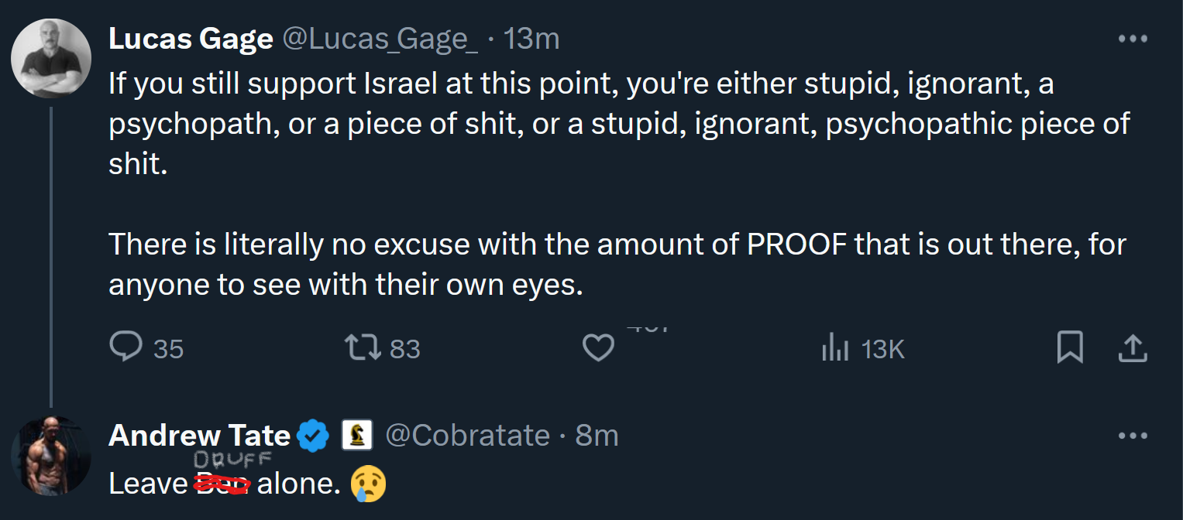Open the three-dot menu on Andrew Tate's reply
Viewport: 1183px width, 520px height.
(x=1133, y=436)
